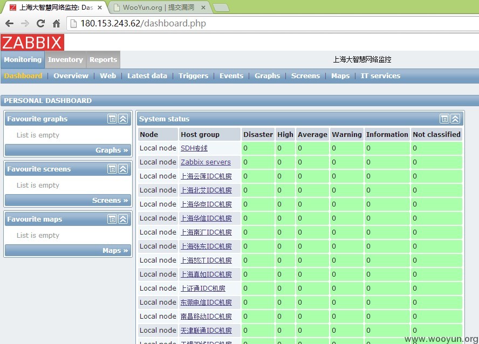The image size is (479, 344).
Task: Open System status widget menu icon
Action: point(444,119)
